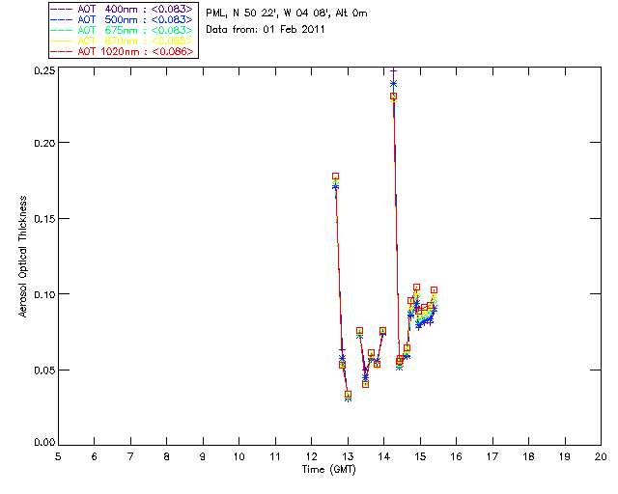
Task: Click the green dashed line sample in legend
Action: (62, 30)
